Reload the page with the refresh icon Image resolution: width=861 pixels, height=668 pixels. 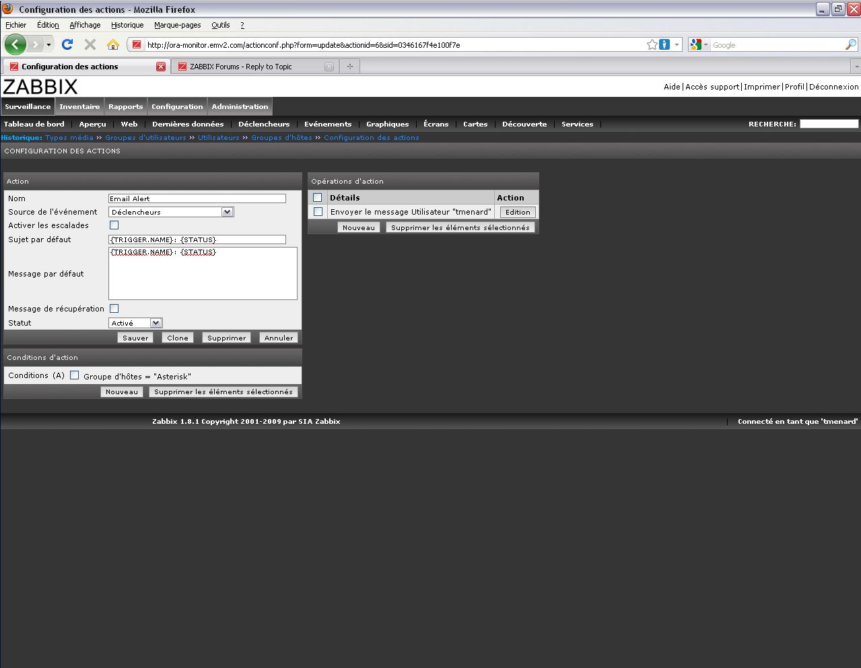(67, 44)
